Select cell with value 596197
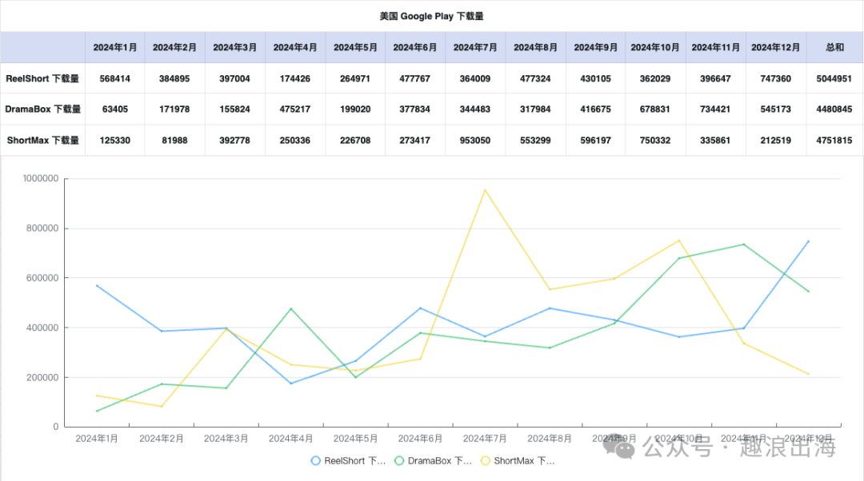This screenshot has height=481, width=864. pos(596,141)
